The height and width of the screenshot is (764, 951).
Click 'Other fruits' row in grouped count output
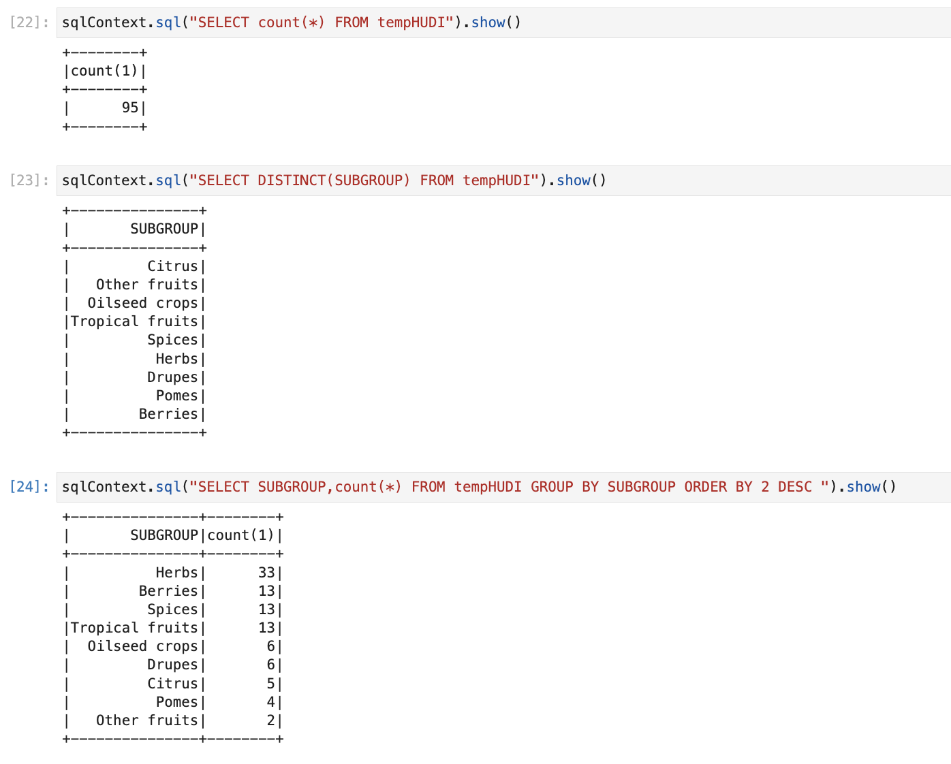(x=146, y=720)
